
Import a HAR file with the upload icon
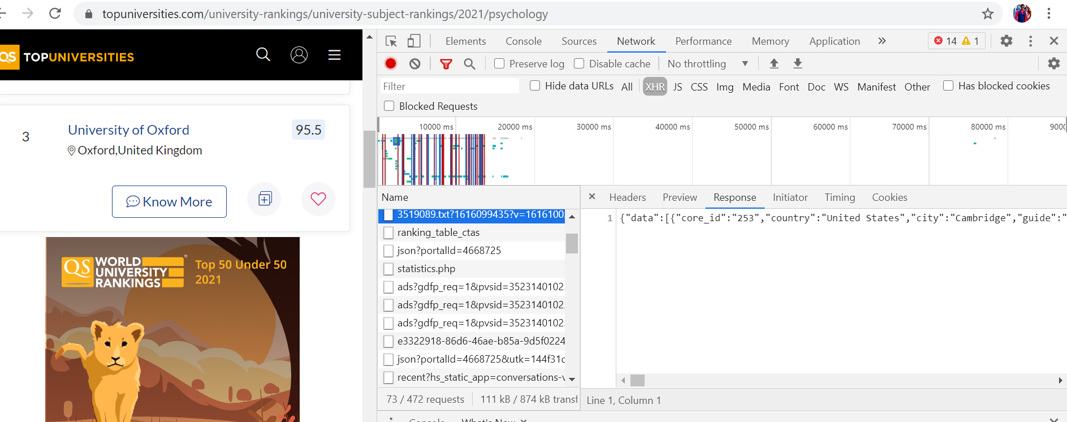(774, 64)
